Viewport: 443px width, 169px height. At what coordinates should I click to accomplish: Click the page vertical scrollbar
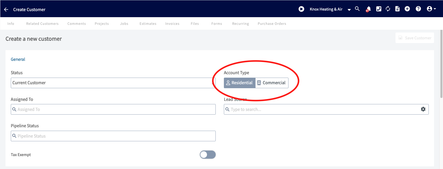pyautogui.click(x=441, y=64)
